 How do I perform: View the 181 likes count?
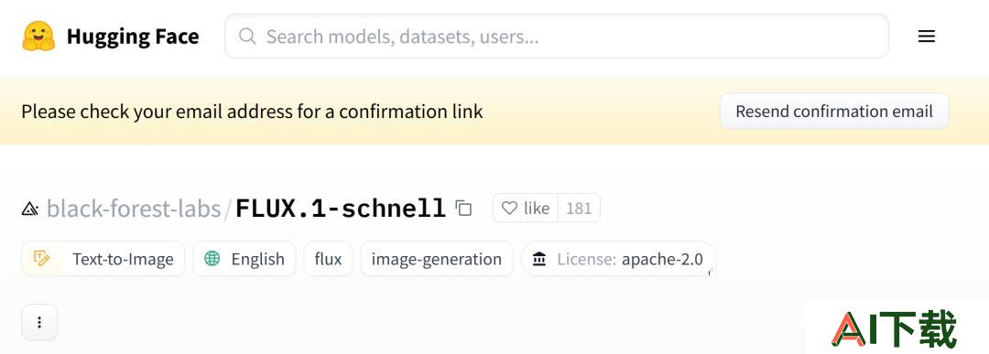point(579,208)
